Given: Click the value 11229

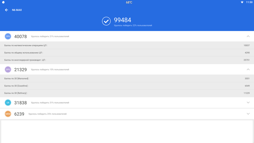Looking at the screenshot, I should [x=246, y=93].
